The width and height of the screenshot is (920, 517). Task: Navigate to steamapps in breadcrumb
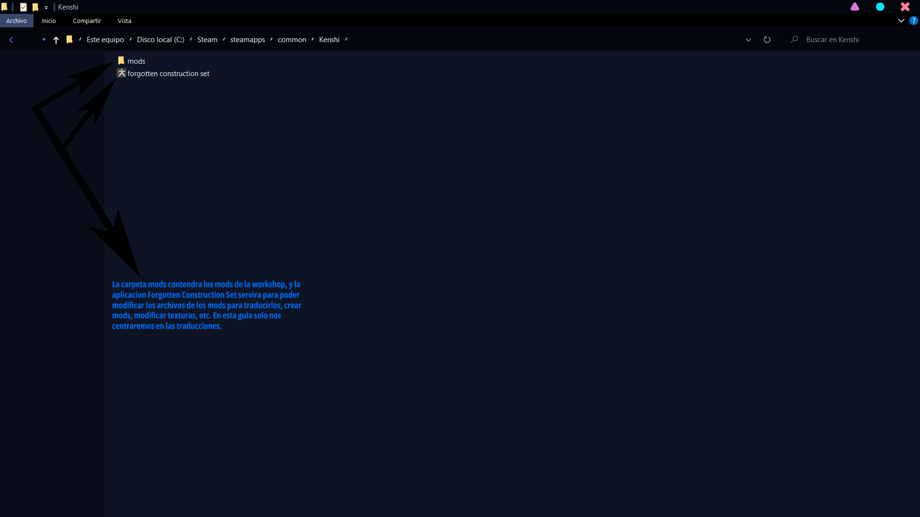(247, 40)
